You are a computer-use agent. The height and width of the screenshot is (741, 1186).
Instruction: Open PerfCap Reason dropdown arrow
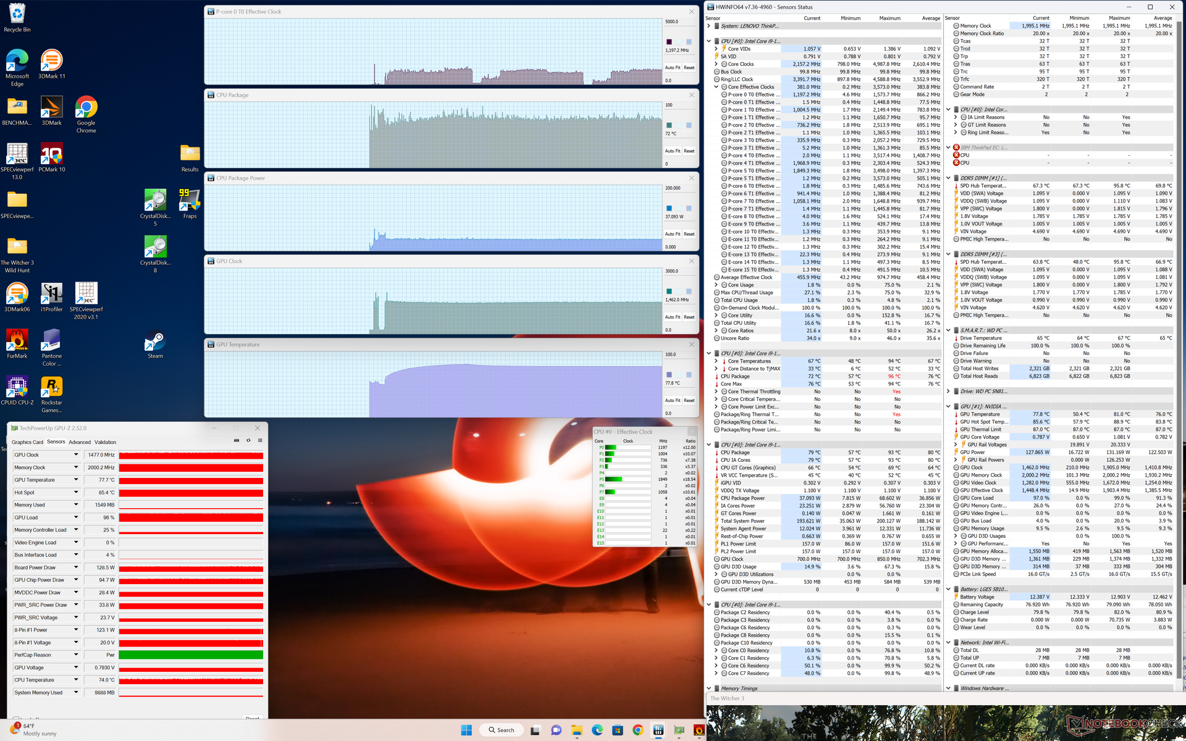coord(76,655)
